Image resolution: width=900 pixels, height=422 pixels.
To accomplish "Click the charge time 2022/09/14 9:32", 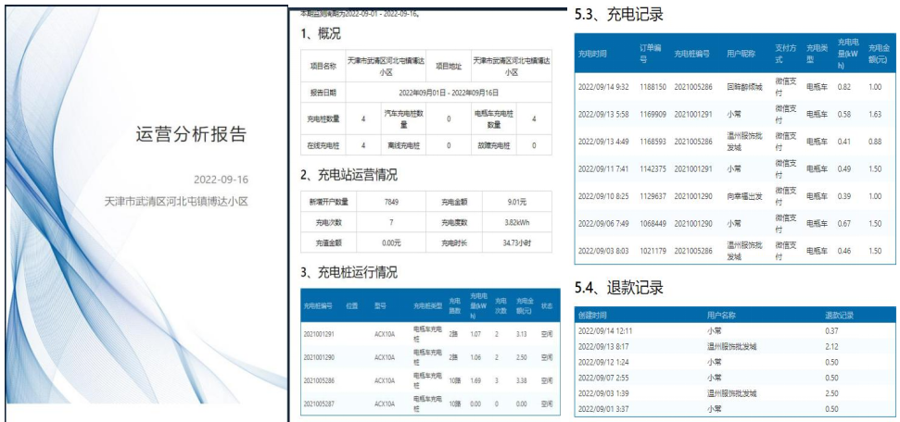I will coord(603,87).
